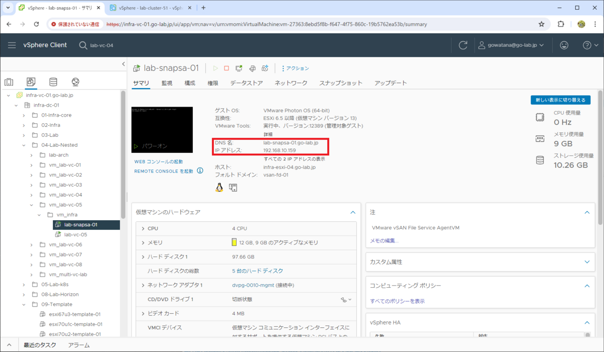This screenshot has width=604, height=352.
Task: Open the アラーム bottom tab
Action: (x=79, y=345)
